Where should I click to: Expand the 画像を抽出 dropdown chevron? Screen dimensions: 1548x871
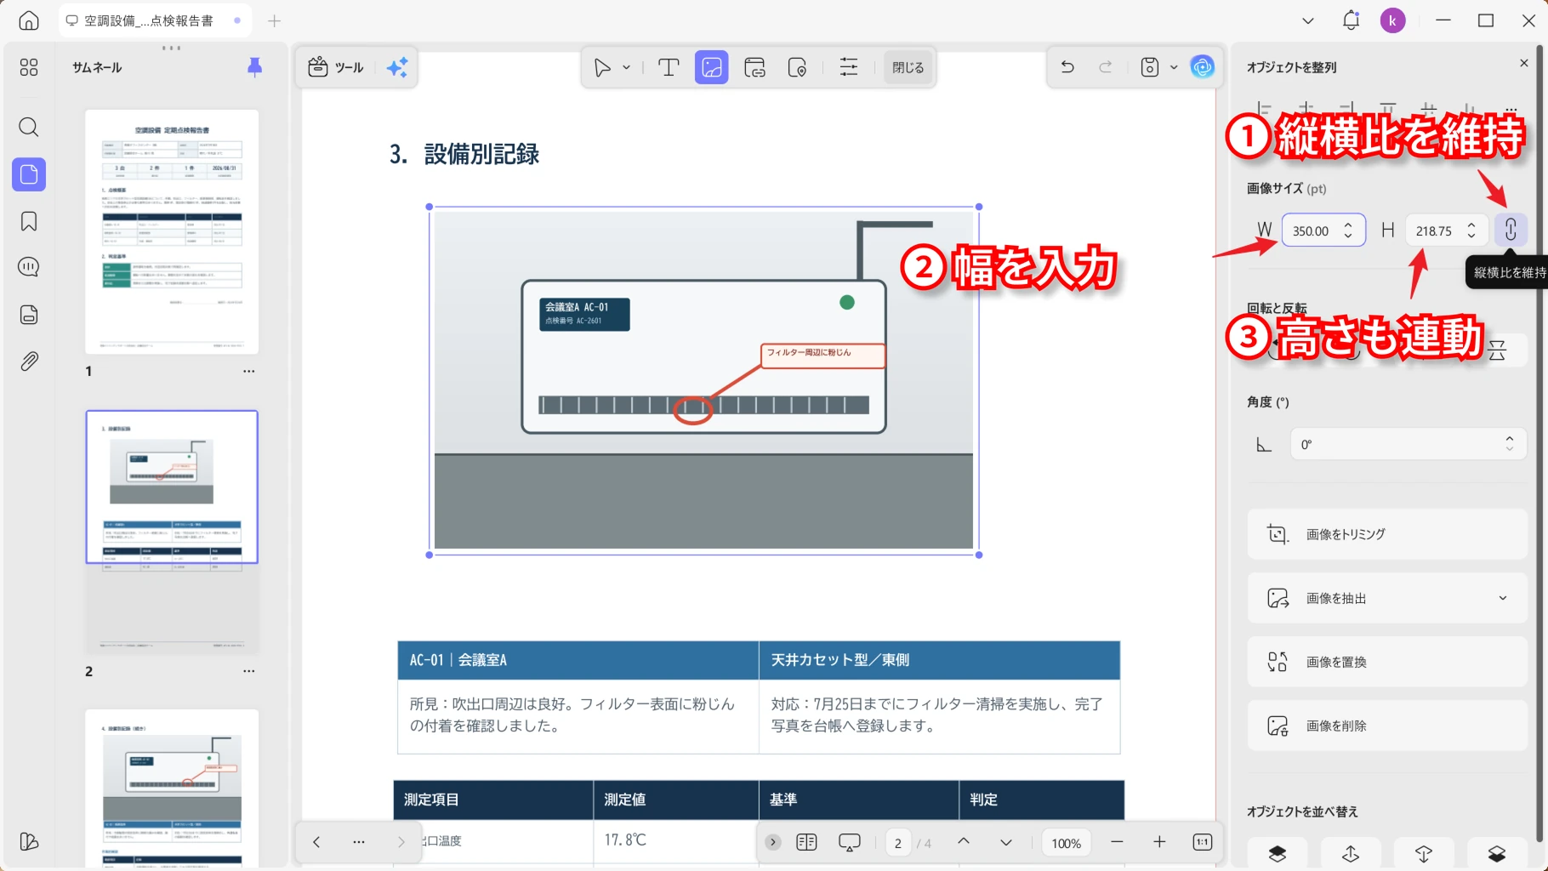pyautogui.click(x=1503, y=598)
